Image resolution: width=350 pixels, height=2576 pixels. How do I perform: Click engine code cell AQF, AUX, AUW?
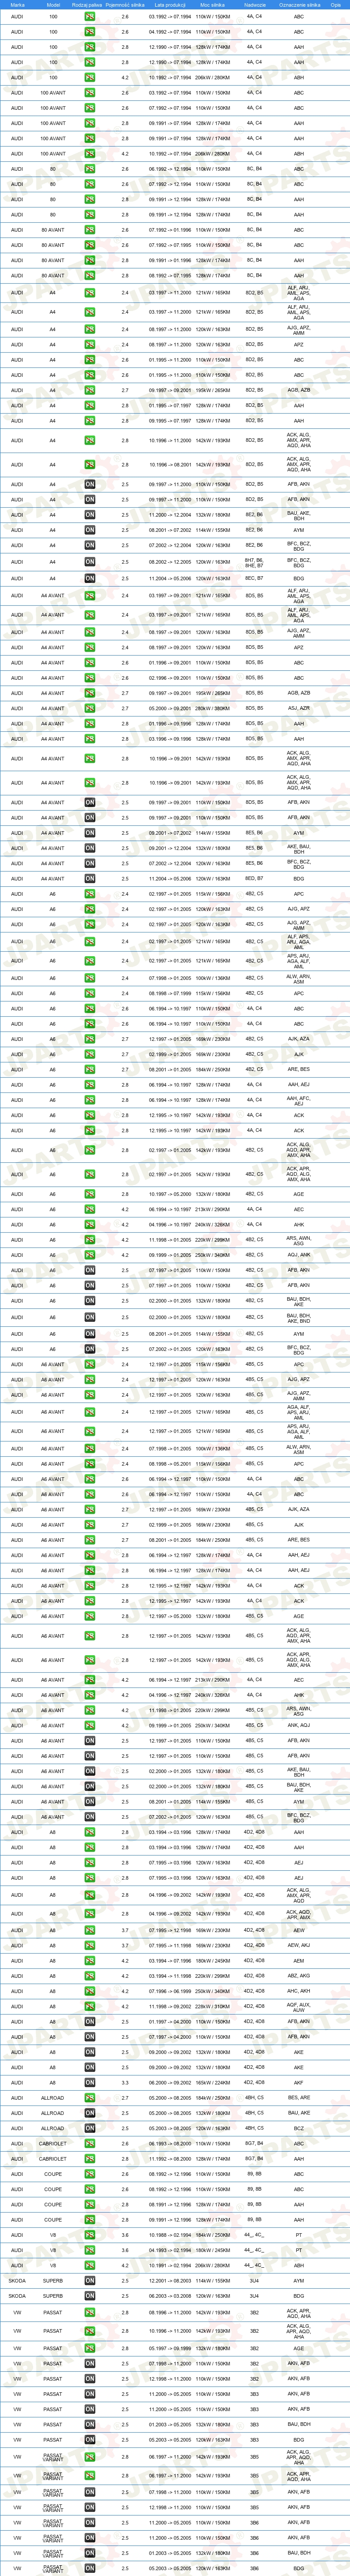(299, 2006)
